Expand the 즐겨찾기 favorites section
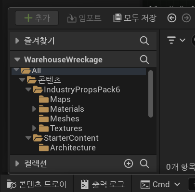The height and width of the screenshot is (192, 195). click(17, 41)
